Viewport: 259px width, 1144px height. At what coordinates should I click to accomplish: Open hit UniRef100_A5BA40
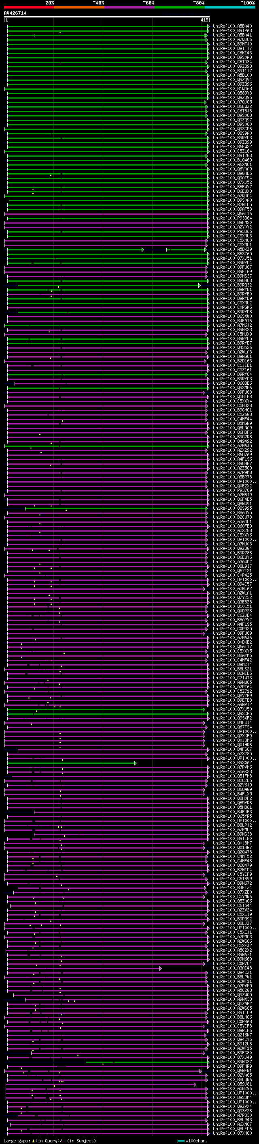(x=232, y=26)
